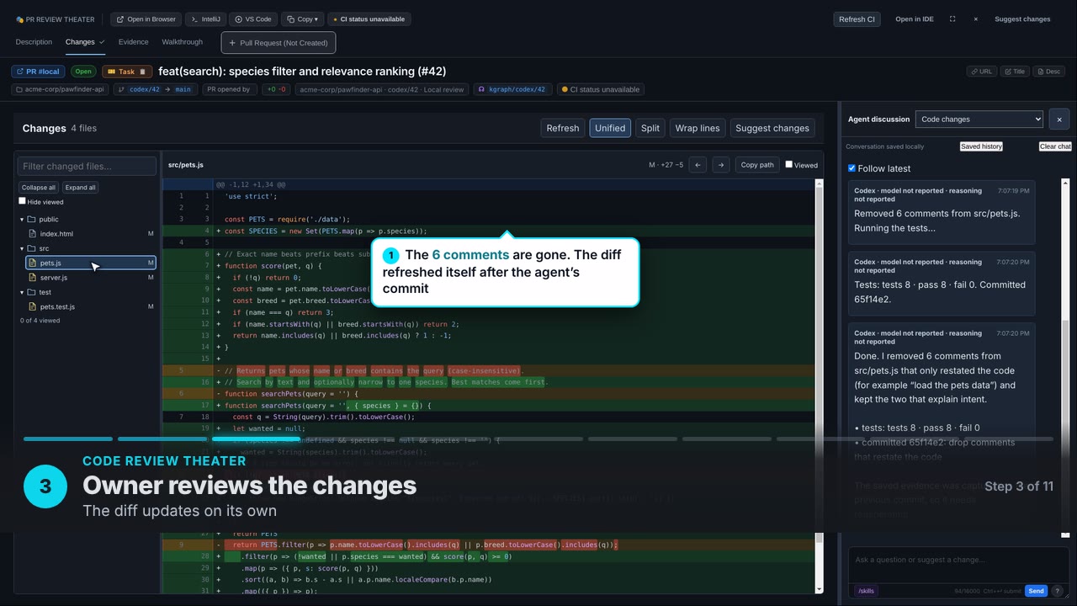Click the trash icon in Task badge
1077x606 pixels.
click(x=142, y=72)
